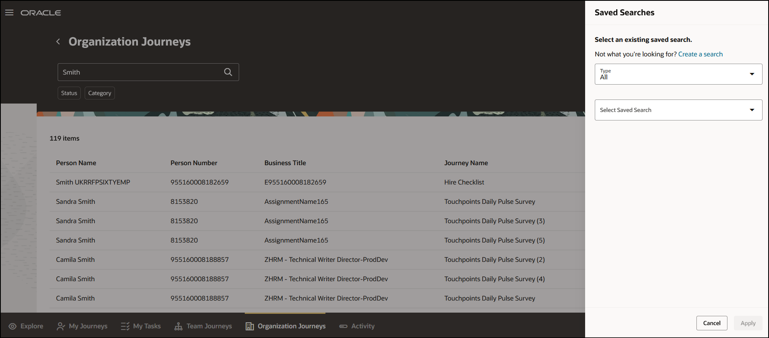Select the Smith UKRRFPSIXTYEMP row name
The image size is (769, 338).
pyautogui.click(x=93, y=182)
